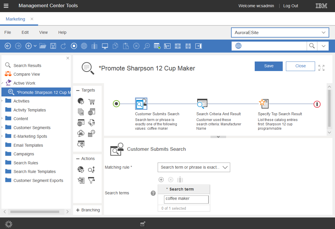Open the Help menu
This screenshot has width=335, height=229.
62,32
